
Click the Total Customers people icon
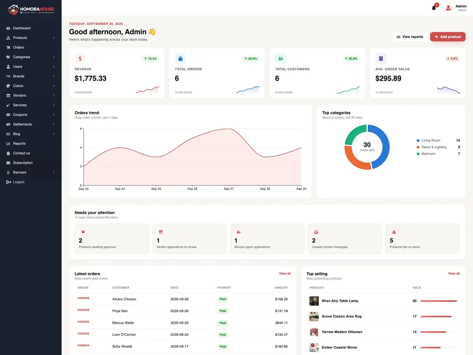click(281, 58)
